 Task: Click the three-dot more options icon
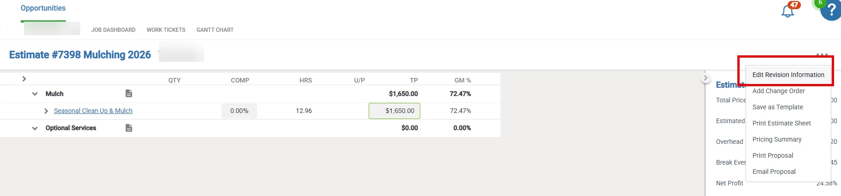[822, 54]
